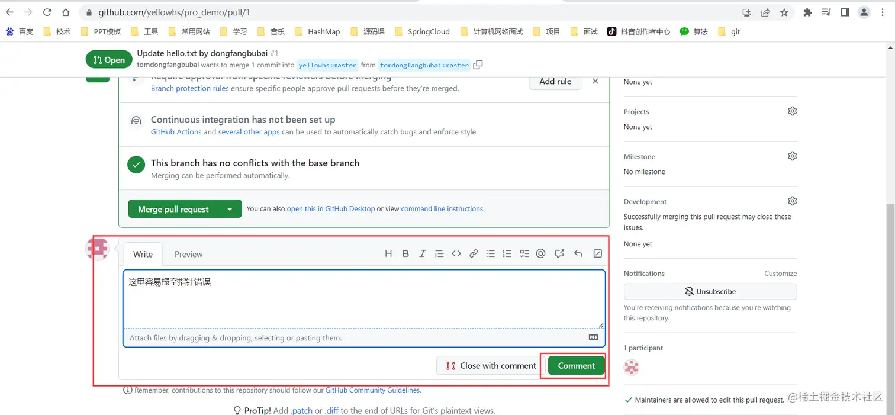Dismiss the Add rule suggestion with X

(x=595, y=81)
